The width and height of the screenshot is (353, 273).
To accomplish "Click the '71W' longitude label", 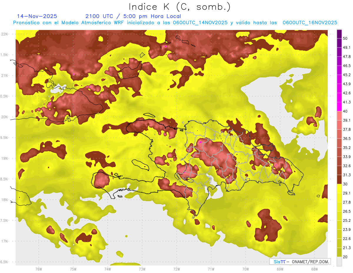I will coord(211,269).
